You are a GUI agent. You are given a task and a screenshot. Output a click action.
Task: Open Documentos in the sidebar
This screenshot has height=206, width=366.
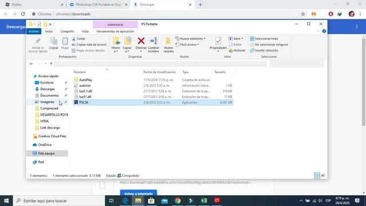click(x=49, y=96)
